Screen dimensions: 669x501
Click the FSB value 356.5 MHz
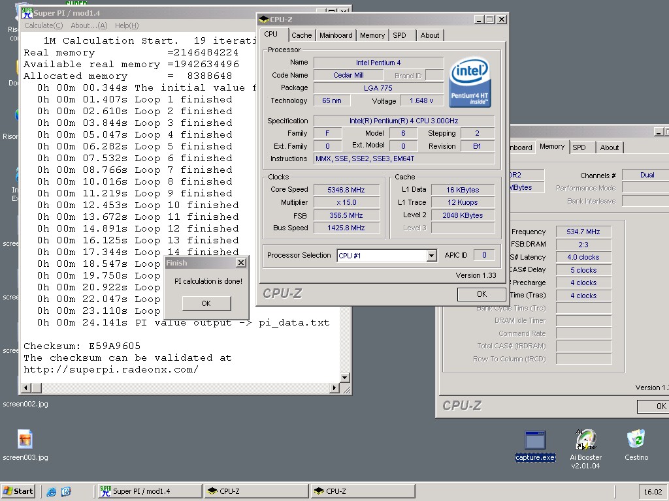346,215
